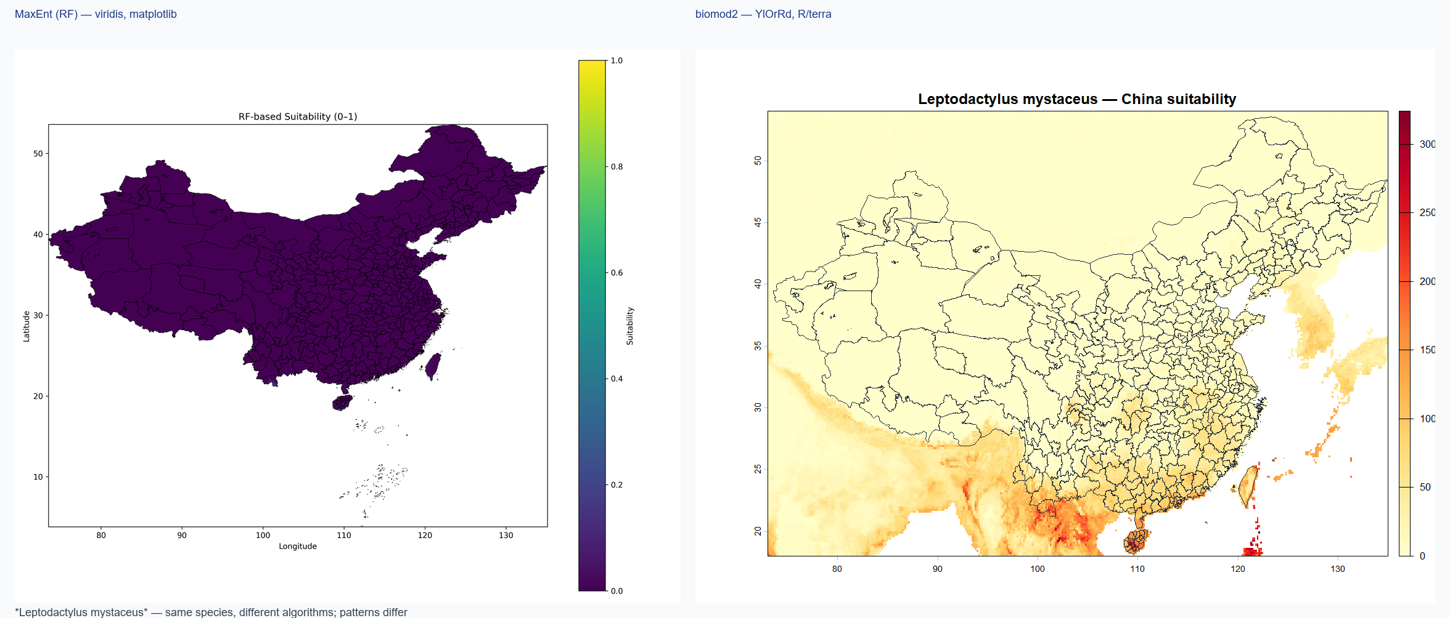Viewport: 1450px width, 618px height.
Task: Click the RF-based Suitability (0–1) title
Action: 298,116
